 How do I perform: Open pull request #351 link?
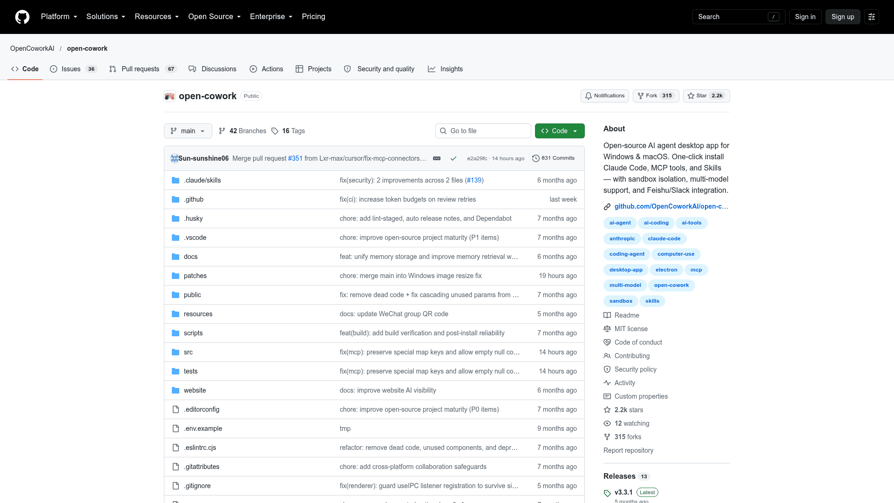[x=295, y=158]
